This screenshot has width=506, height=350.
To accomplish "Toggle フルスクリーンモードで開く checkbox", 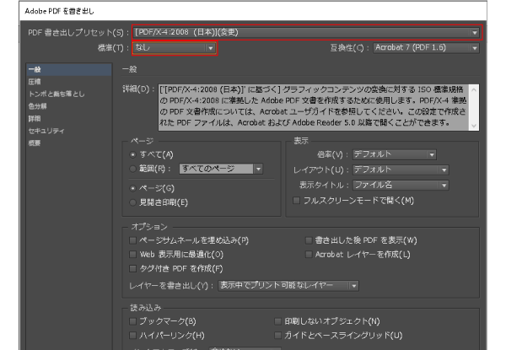I will [x=296, y=201].
